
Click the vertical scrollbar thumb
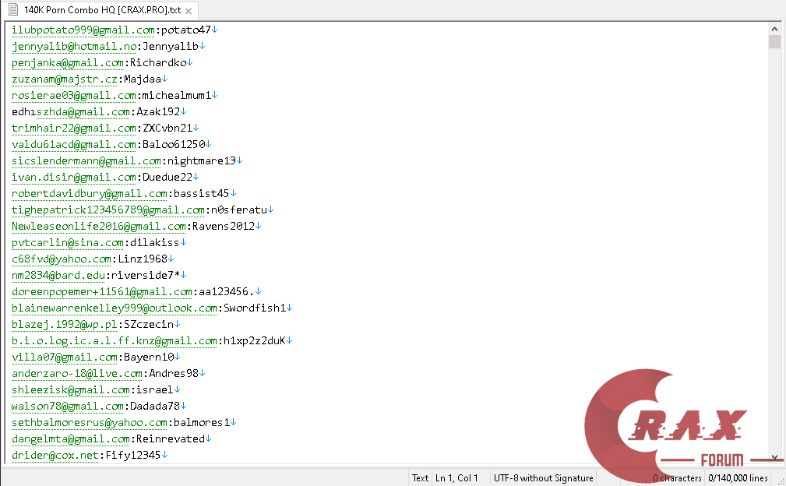point(774,41)
